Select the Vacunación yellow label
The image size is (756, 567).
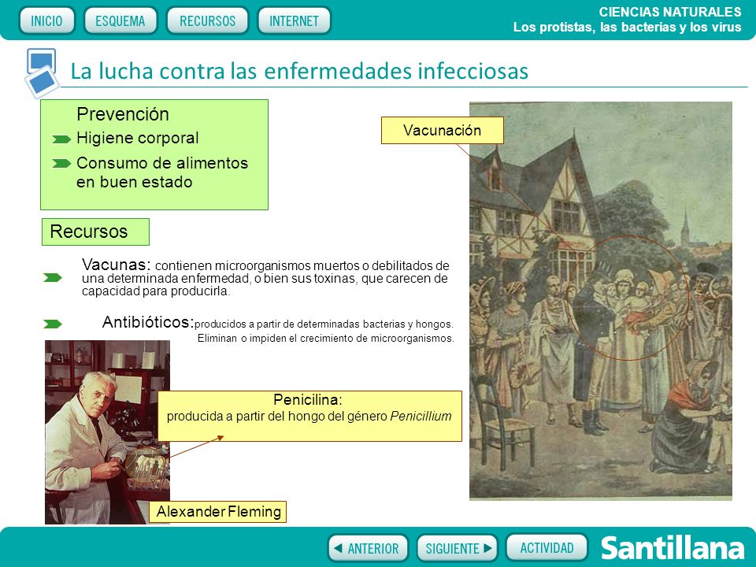point(442,130)
